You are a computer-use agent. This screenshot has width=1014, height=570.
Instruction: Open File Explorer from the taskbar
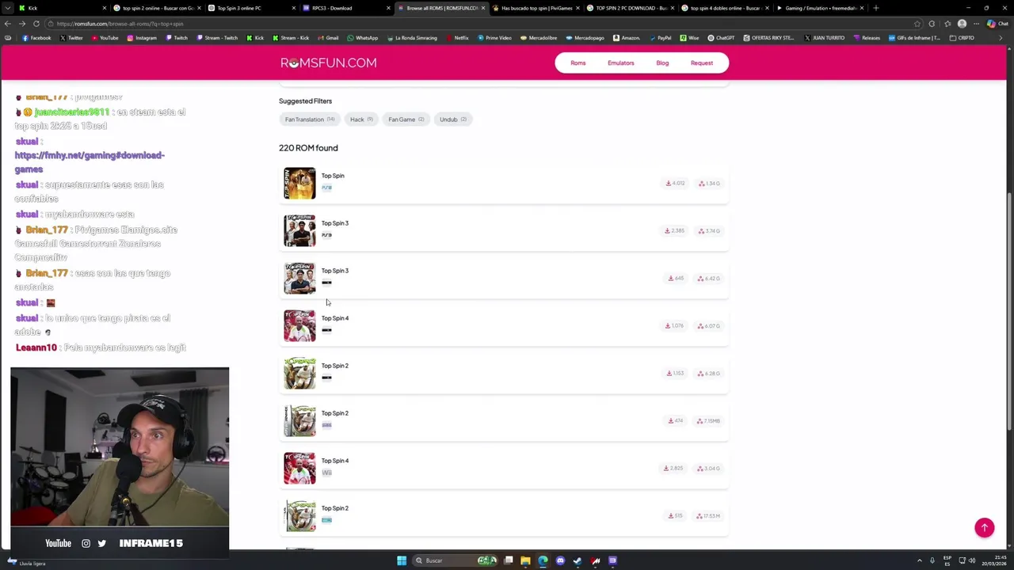[525, 560]
